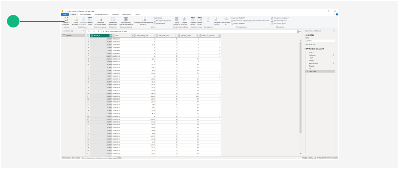
Task: Collapse the ПРИМЕНЕННЫЕ ШАГИ section
Action: 304,49
